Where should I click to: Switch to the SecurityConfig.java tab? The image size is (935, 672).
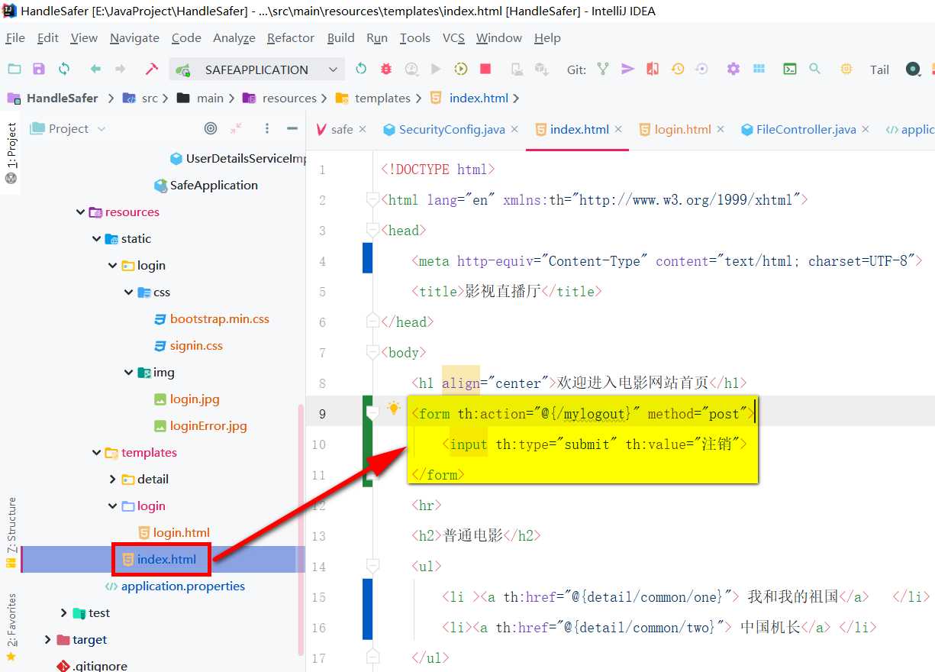point(452,129)
